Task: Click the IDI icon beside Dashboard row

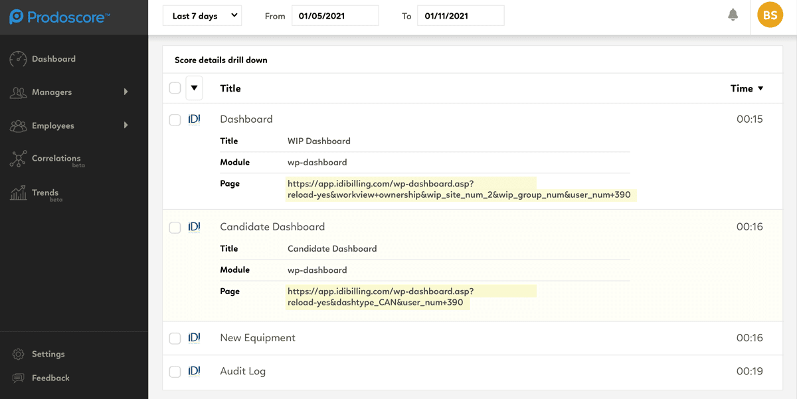Action: (194, 119)
